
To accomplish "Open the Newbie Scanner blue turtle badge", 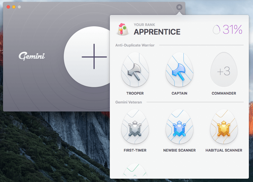I will pos(179,127).
